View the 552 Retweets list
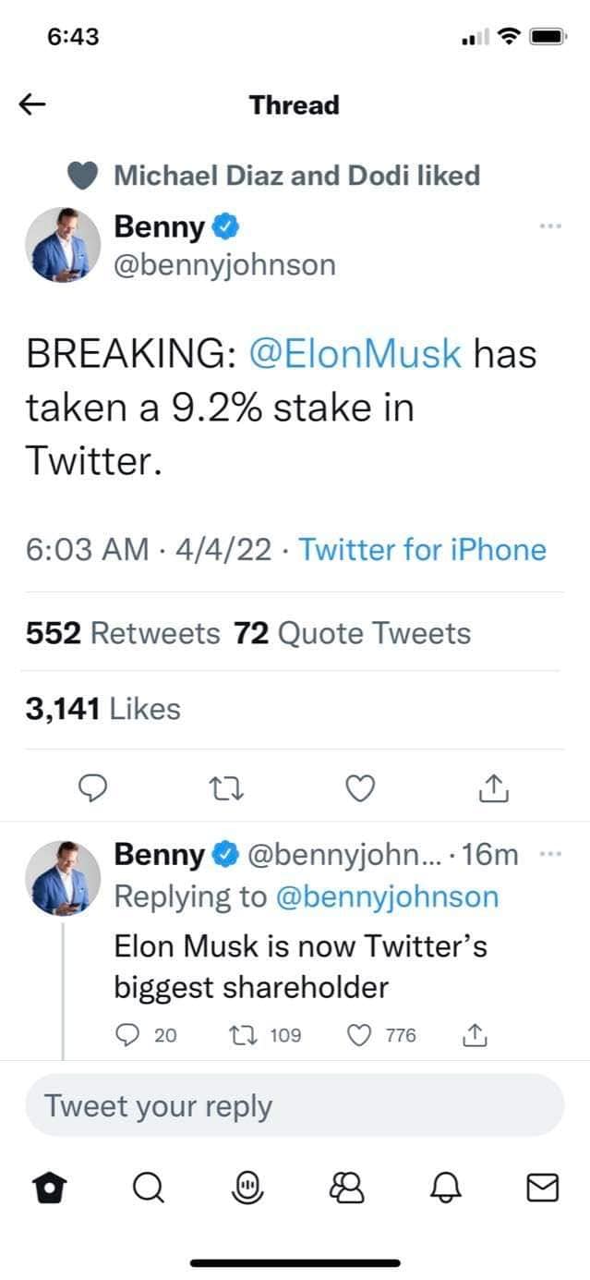 (x=123, y=633)
